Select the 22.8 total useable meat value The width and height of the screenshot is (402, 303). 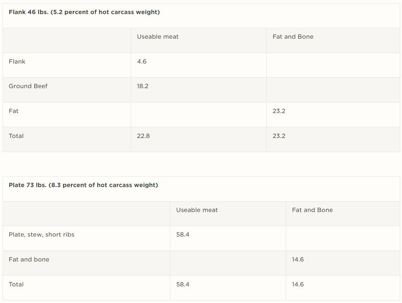point(143,136)
